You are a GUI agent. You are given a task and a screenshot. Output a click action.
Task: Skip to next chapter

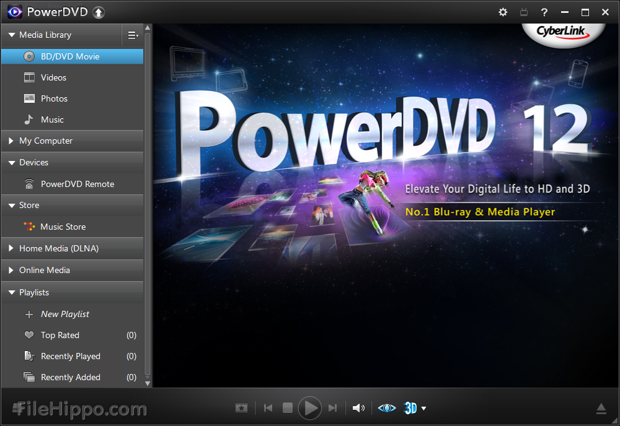click(333, 408)
